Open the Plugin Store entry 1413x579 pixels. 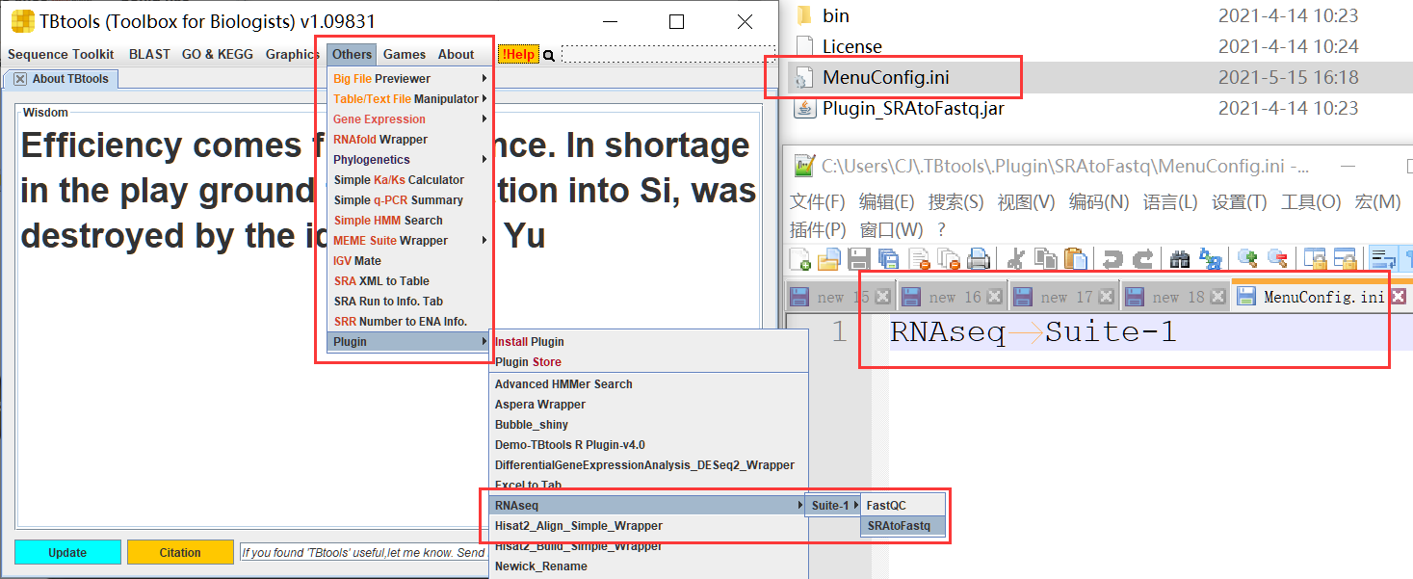(647, 362)
